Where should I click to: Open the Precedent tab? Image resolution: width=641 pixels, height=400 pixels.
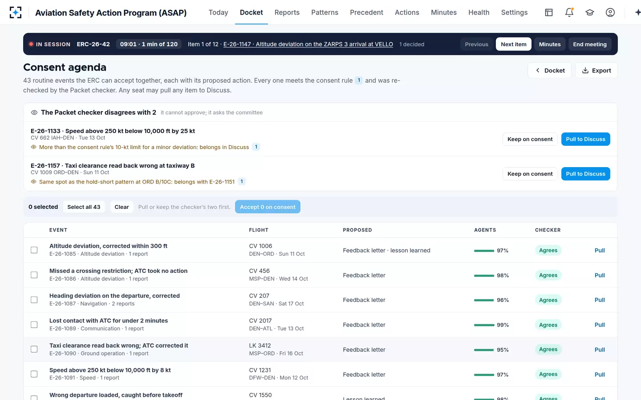(366, 12)
